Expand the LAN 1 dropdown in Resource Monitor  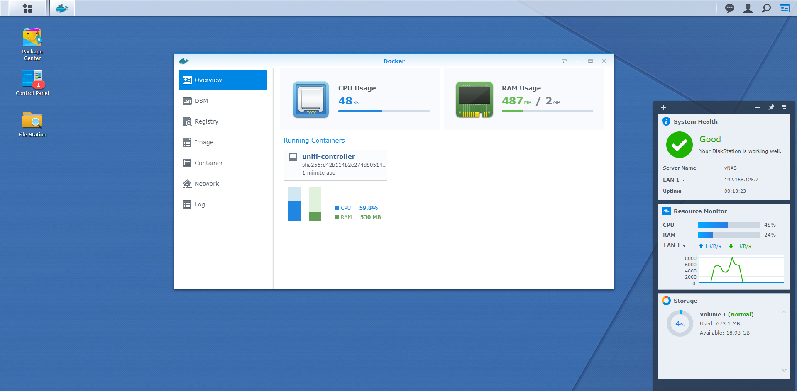click(x=675, y=245)
